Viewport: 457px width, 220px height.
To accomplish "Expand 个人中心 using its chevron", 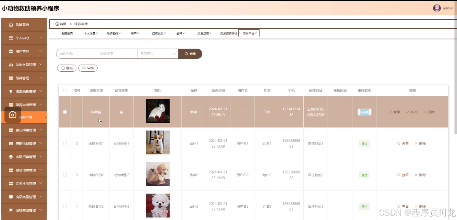I will click(x=40, y=38).
